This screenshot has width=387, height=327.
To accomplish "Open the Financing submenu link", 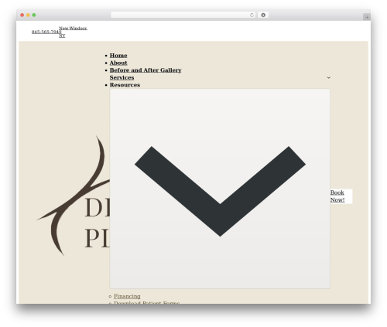I will coord(127,296).
